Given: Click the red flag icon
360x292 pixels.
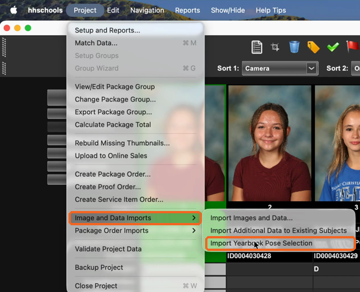Looking at the screenshot, I should [353, 47].
